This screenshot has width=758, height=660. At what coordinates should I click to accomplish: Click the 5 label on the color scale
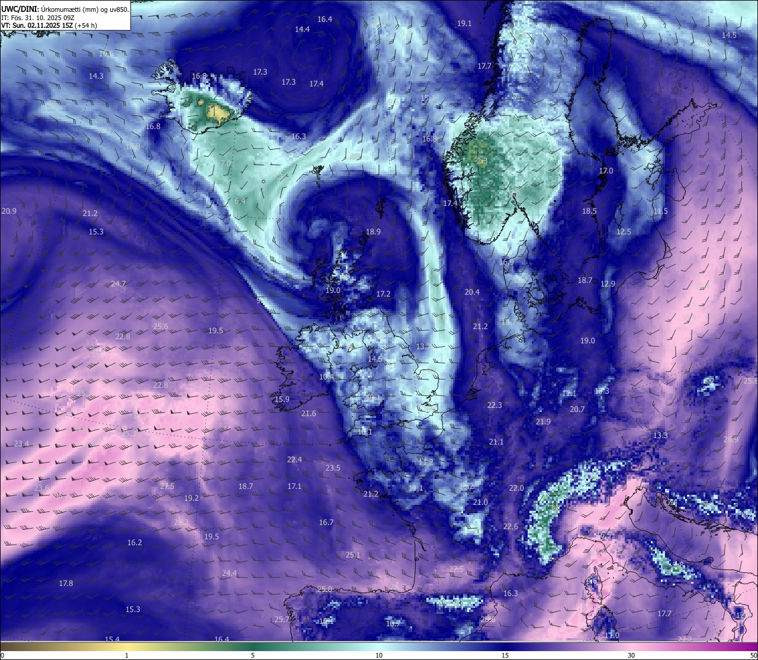[x=253, y=655]
